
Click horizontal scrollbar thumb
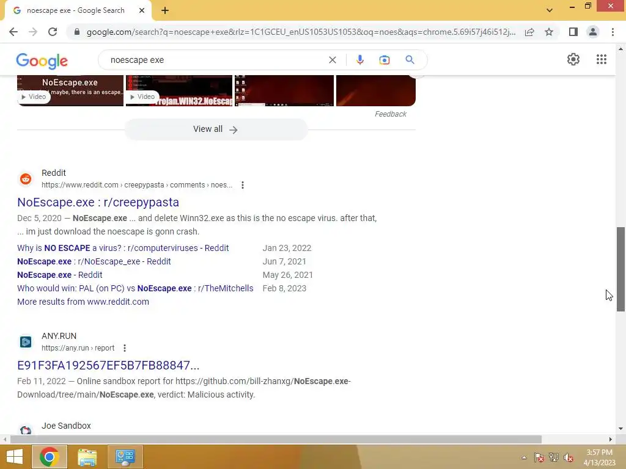pyautogui.click(x=276, y=439)
